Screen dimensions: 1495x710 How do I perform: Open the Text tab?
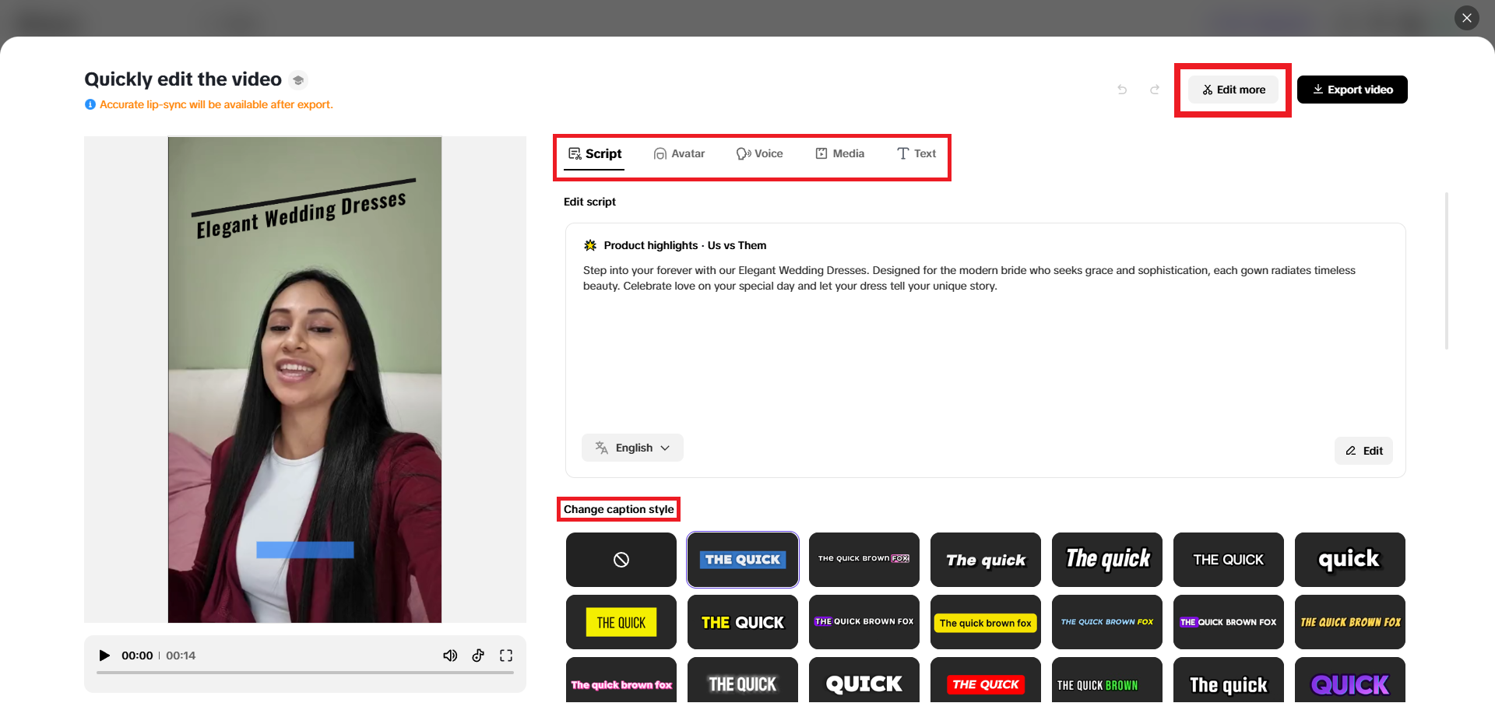coord(916,153)
